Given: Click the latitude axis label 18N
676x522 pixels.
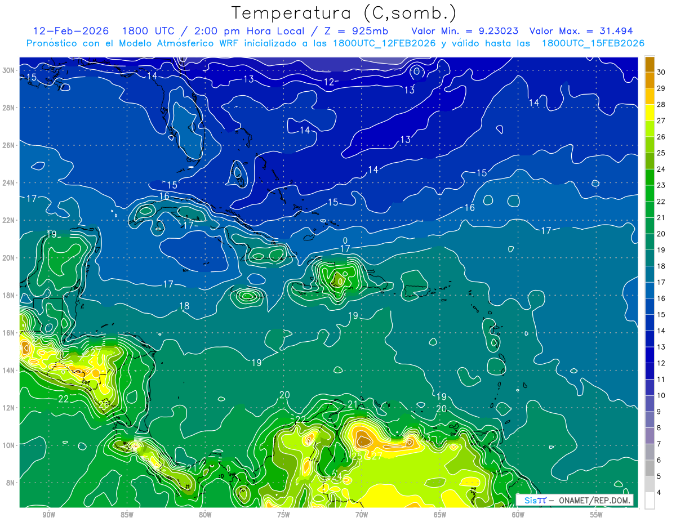Looking at the screenshot, I should click(x=8, y=295).
